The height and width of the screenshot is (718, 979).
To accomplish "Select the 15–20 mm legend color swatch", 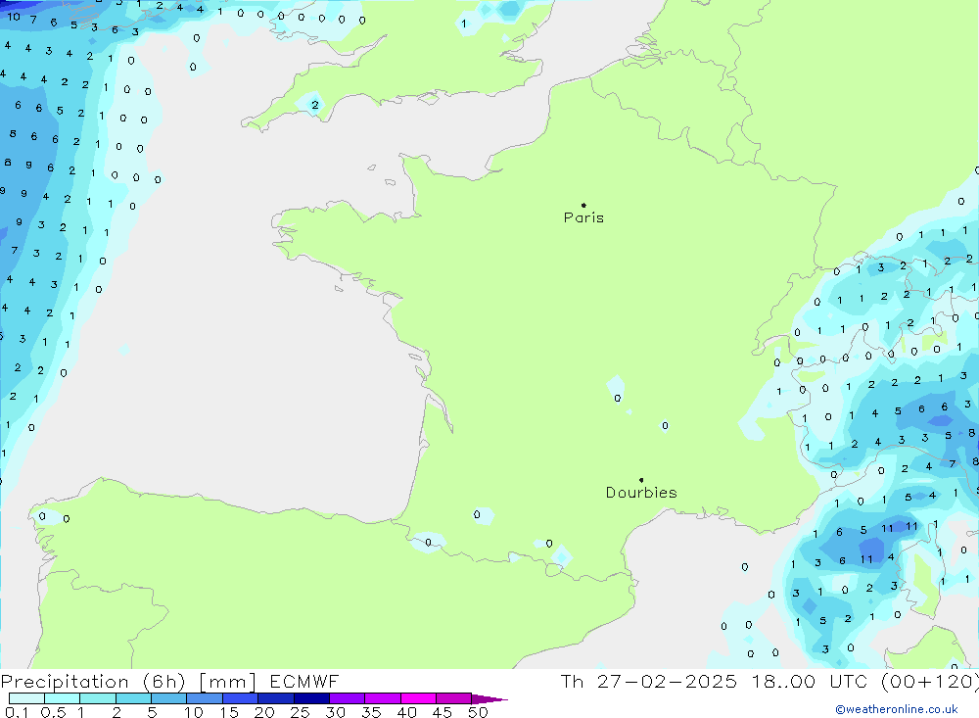I will point(240,698).
